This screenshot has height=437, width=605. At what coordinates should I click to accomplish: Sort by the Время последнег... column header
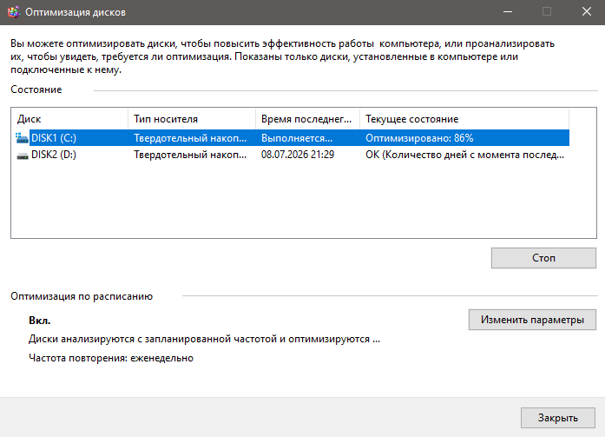[x=307, y=119]
